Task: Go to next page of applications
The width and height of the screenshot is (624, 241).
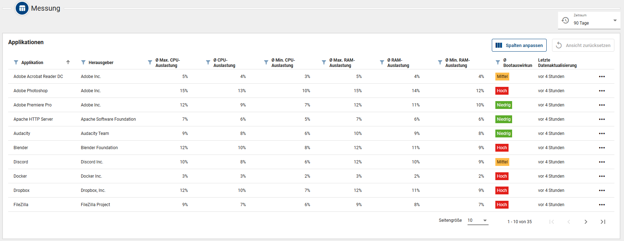Action: pos(586,222)
